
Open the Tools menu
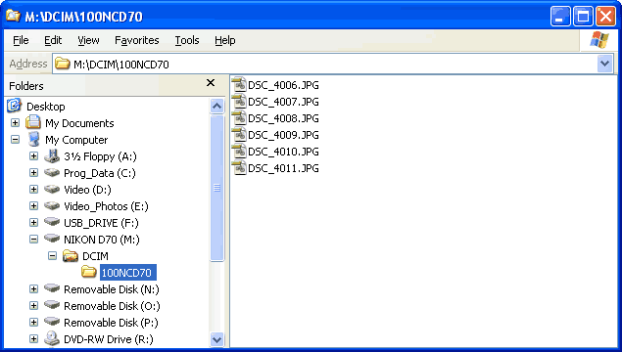187,40
